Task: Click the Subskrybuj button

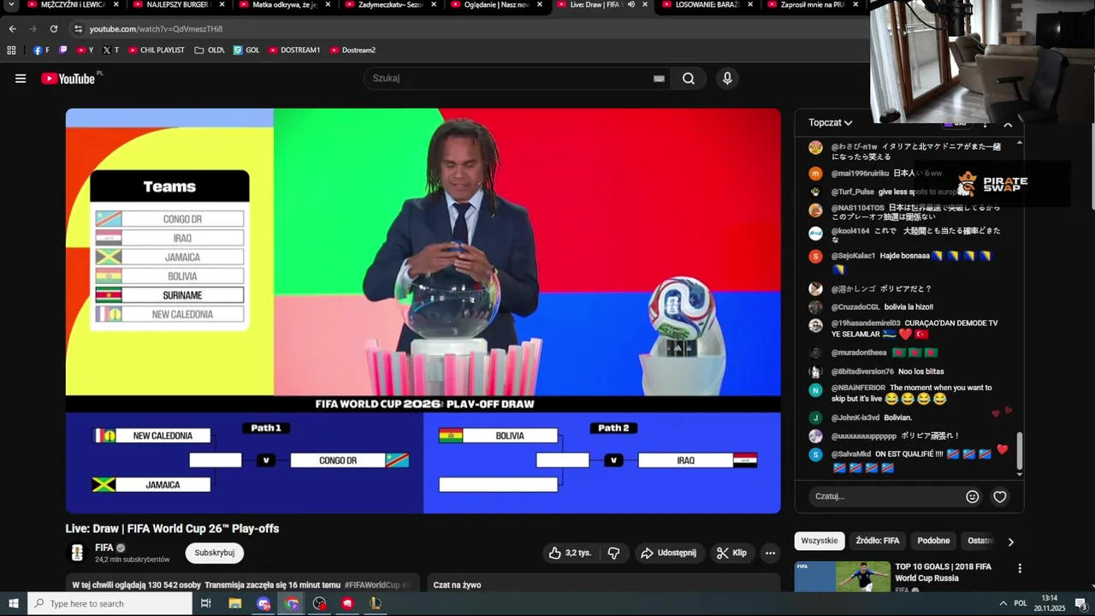Action: pos(214,553)
